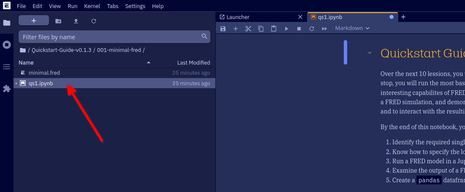465x192 pixels.
Task: Save the notebook
Action: (x=223, y=28)
